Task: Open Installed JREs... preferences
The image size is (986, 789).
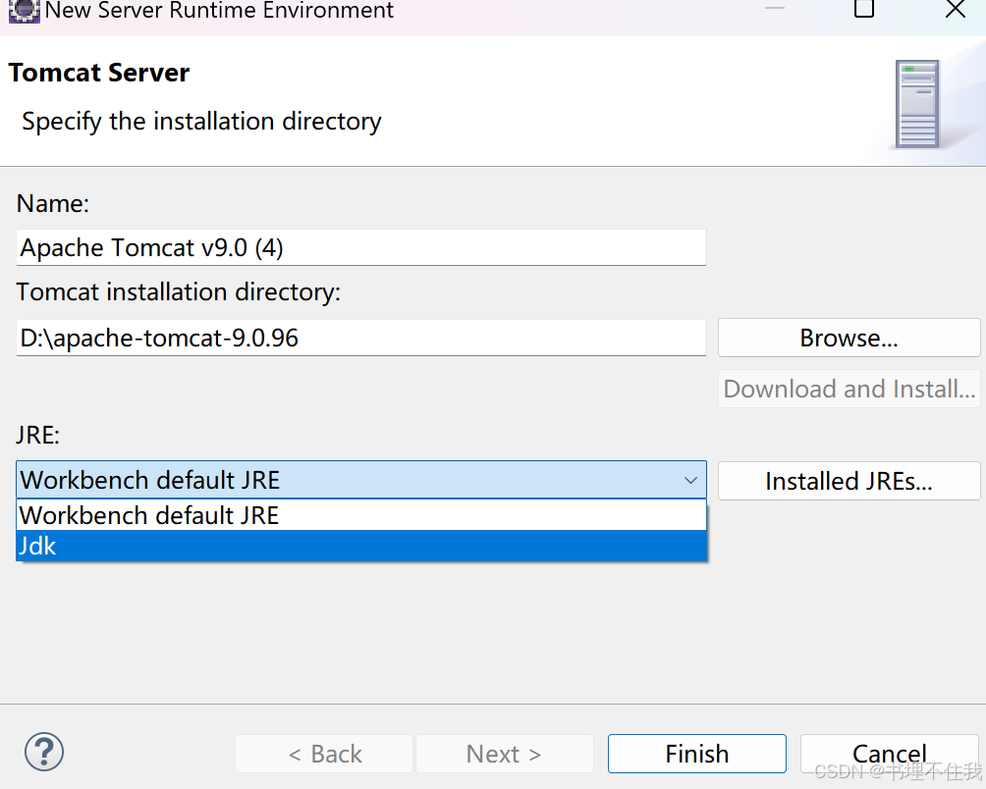Action: pos(849,481)
